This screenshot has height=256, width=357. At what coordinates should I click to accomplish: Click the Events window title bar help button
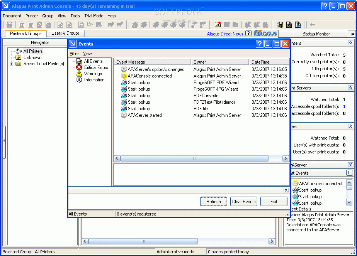(260, 44)
